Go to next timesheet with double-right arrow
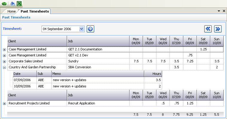The height and width of the screenshot is (119, 227). click(218, 29)
